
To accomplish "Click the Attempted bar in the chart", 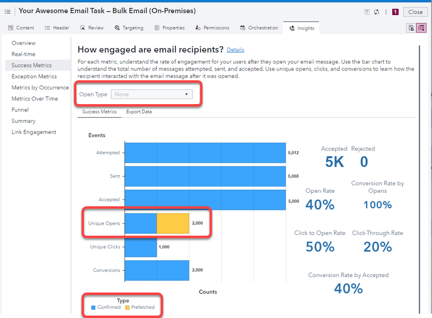I will pyautogui.click(x=205, y=153).
